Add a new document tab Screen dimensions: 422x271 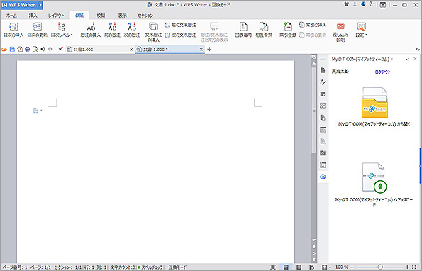(x=209, y=49)
